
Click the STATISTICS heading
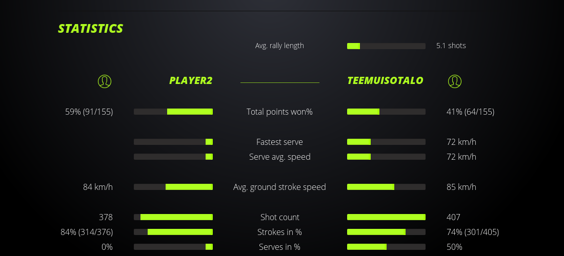click(x=91, y=29)
